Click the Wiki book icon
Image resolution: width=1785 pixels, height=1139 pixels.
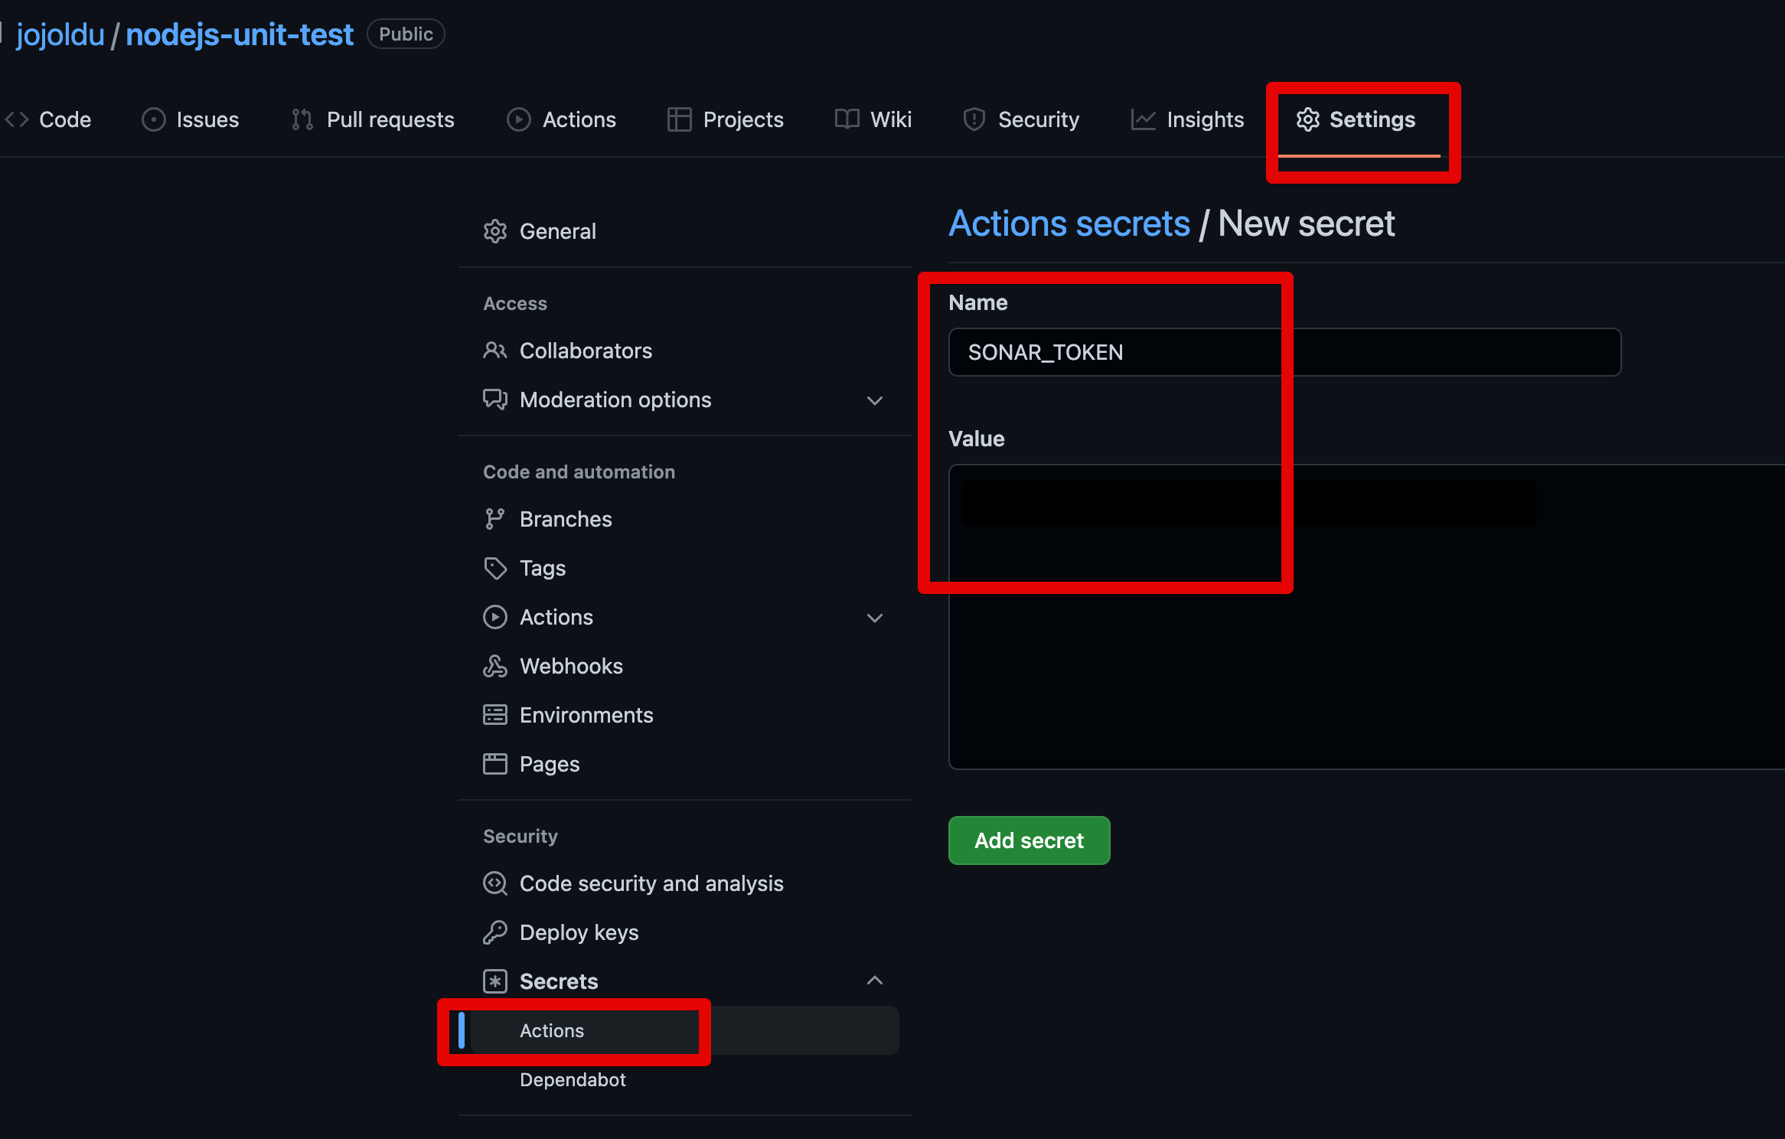coord(847,119)
